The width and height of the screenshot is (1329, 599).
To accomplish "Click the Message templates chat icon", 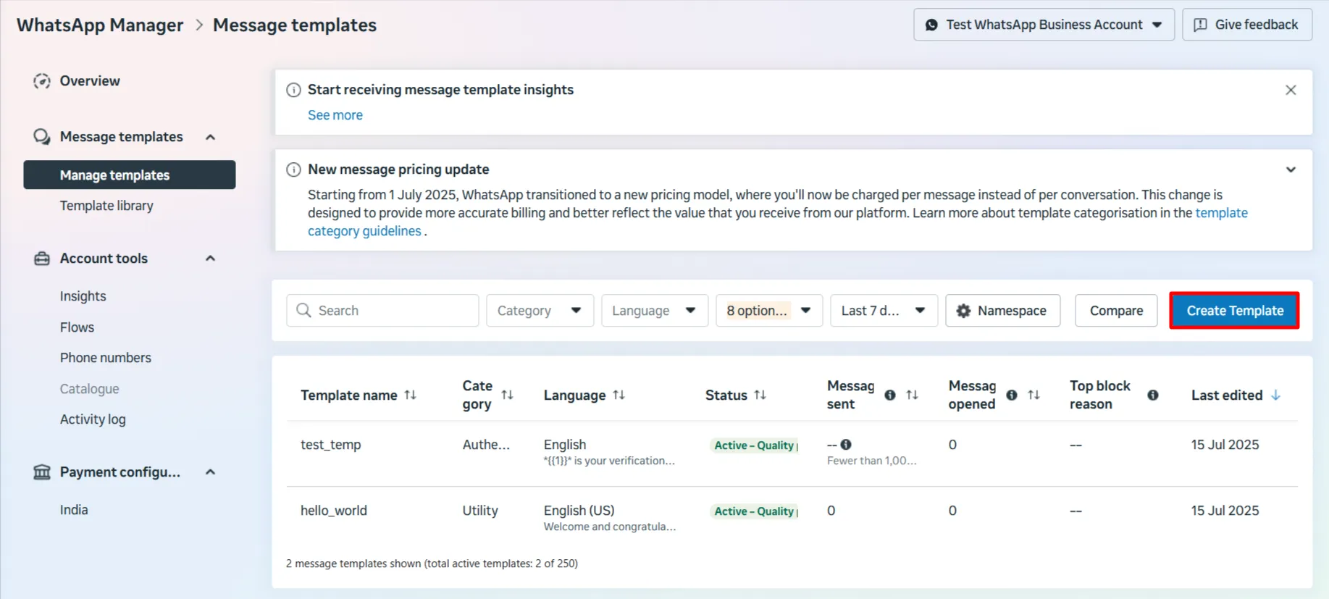I will tap(42, 137).
